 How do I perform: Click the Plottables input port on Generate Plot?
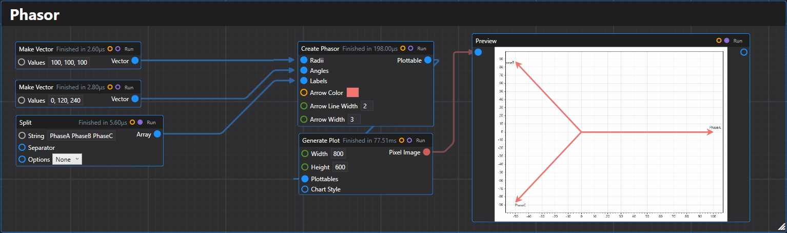[x=305, y=179]
